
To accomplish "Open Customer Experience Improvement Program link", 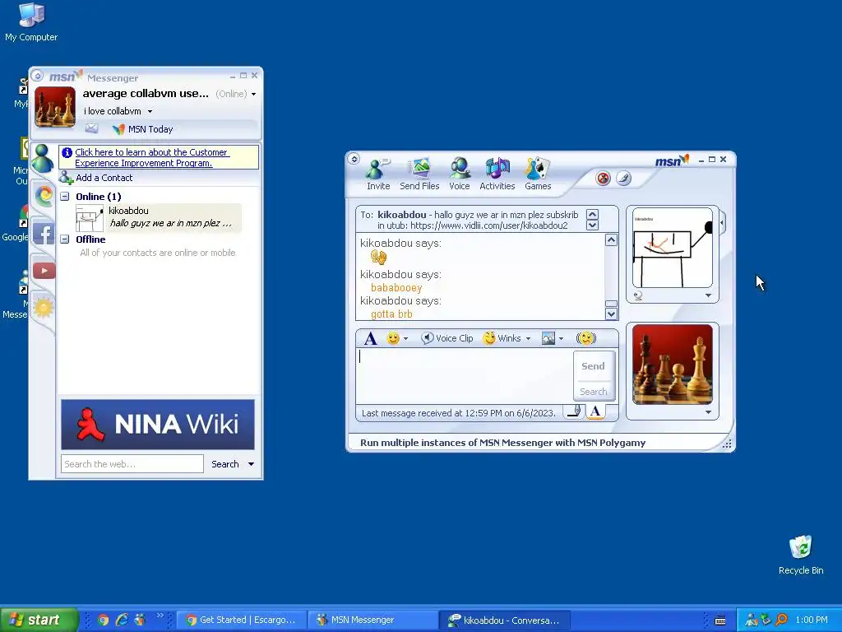I will 152,157.
